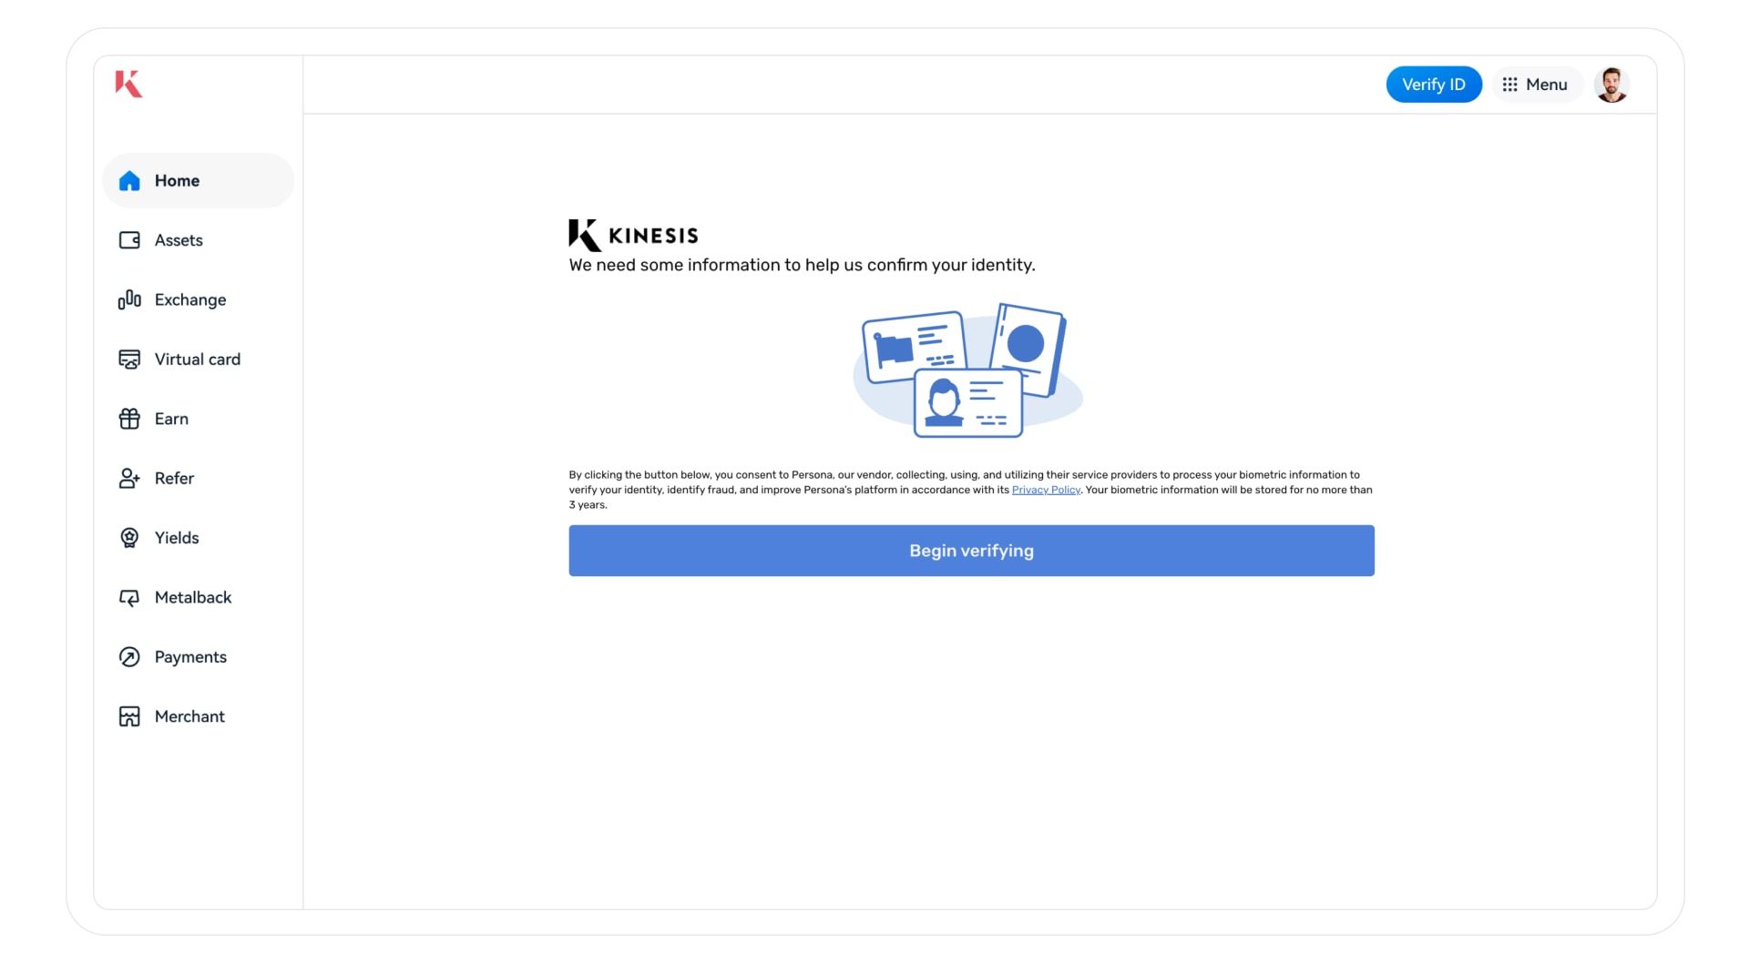Click the Yields medal icon
Image resolution: width=1749 pixels, height=963 pixels.
pyautogui.click(x=129, y=538)
